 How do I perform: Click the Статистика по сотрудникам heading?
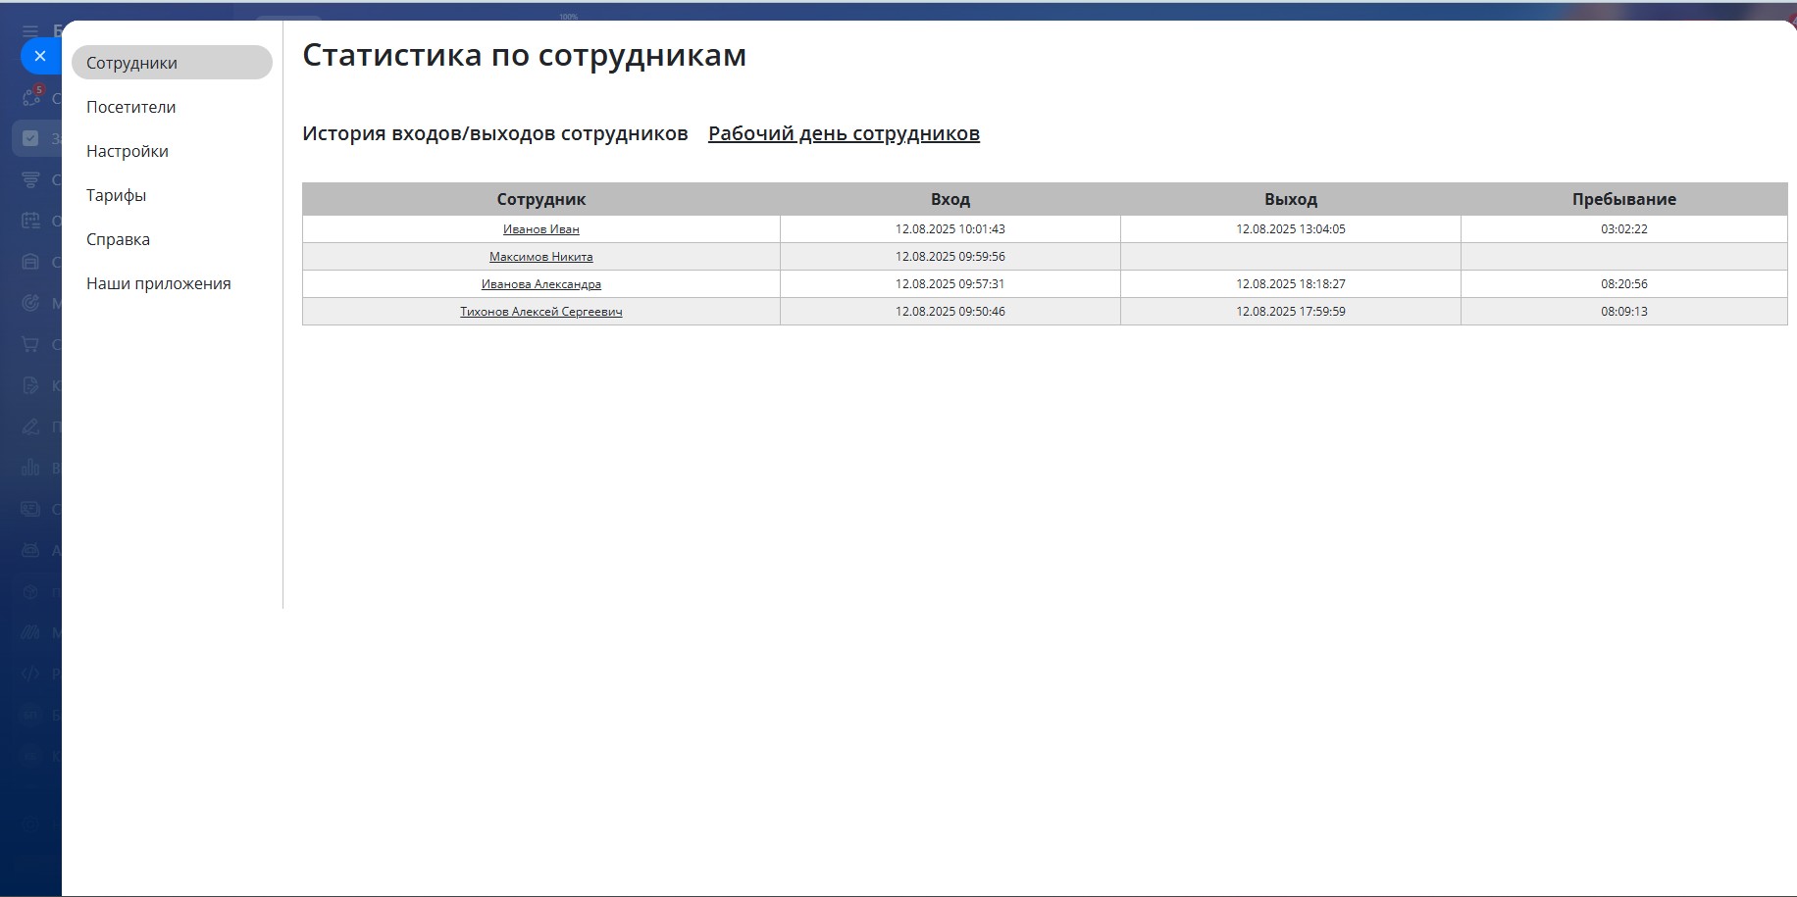(x=525, y=56)
